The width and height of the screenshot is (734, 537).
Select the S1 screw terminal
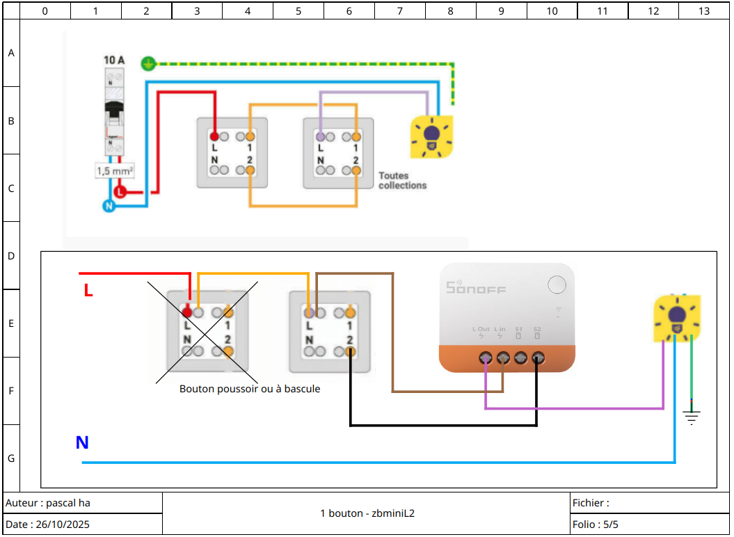(520, 358)
